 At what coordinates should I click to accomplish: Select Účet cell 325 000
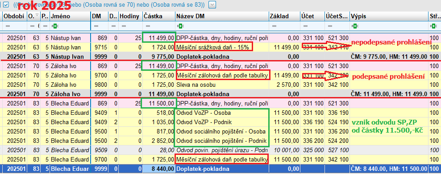[312, 150]
